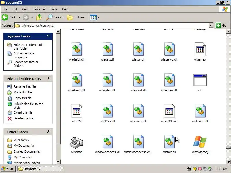Click Search for files or folders
Screen dimensions: 231x173
(x=26, y=64)
